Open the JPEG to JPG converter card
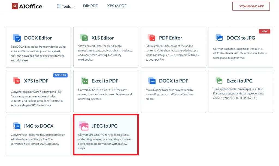This screenshot has height=166, width=279. pyautogui.click(x=106, y=135)
